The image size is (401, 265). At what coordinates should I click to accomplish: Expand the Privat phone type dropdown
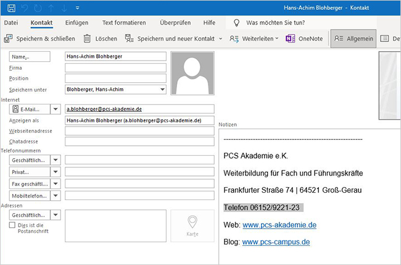click(x=56, y=172)
